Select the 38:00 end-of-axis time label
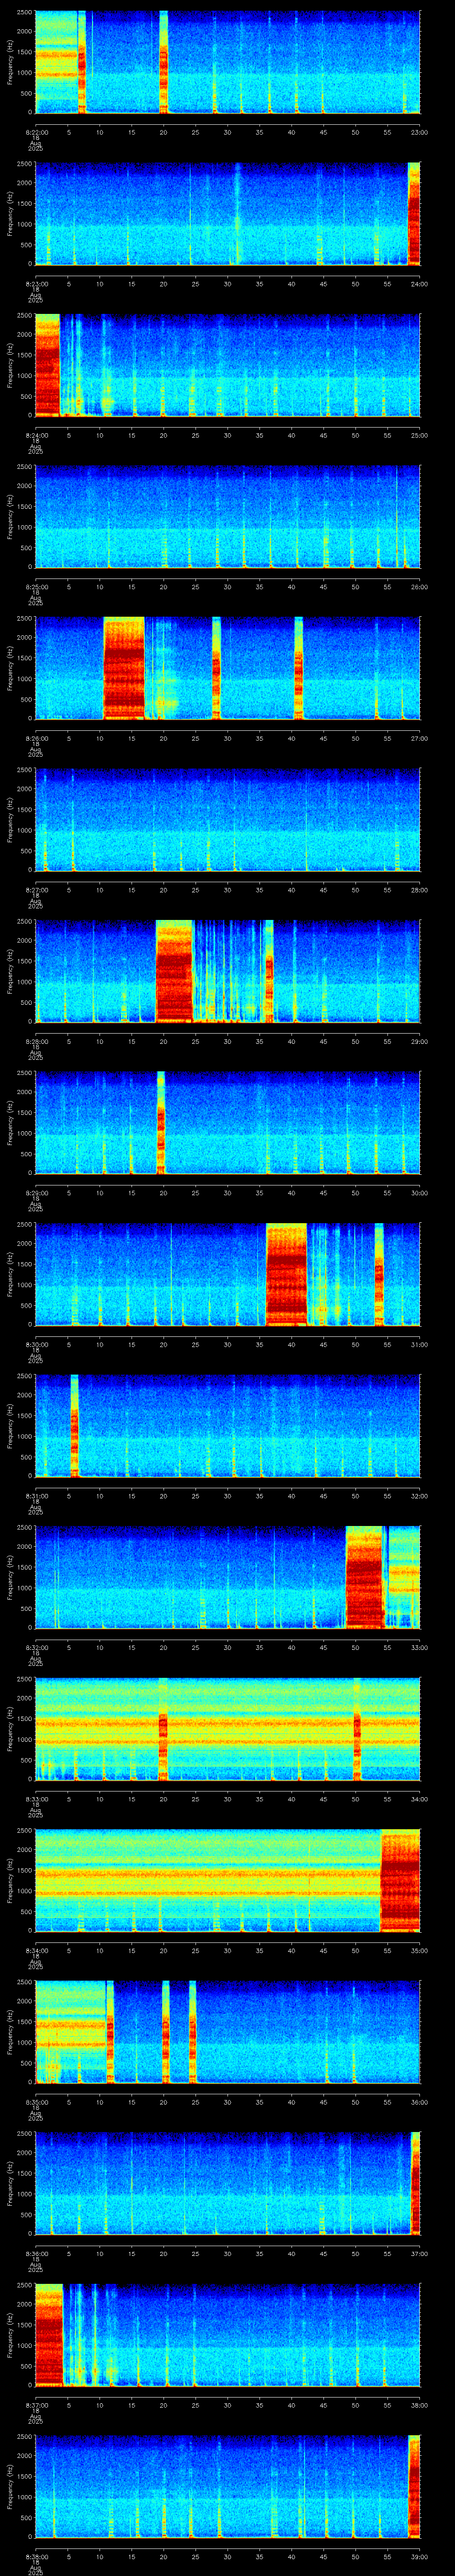 420,2405
